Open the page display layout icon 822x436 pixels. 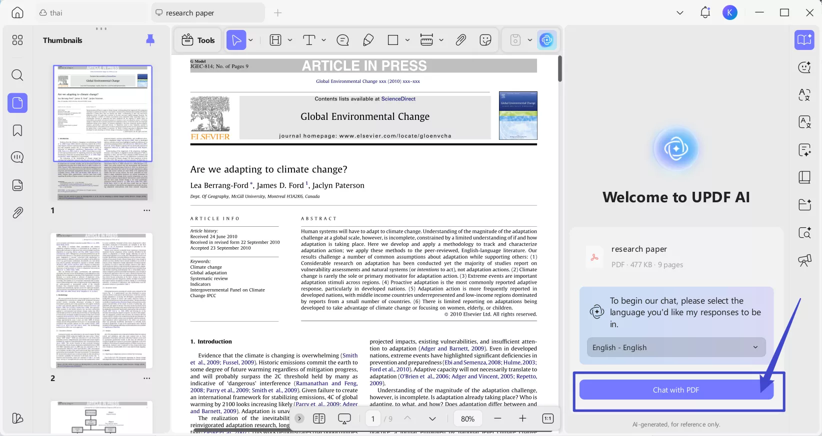point(319,419)
